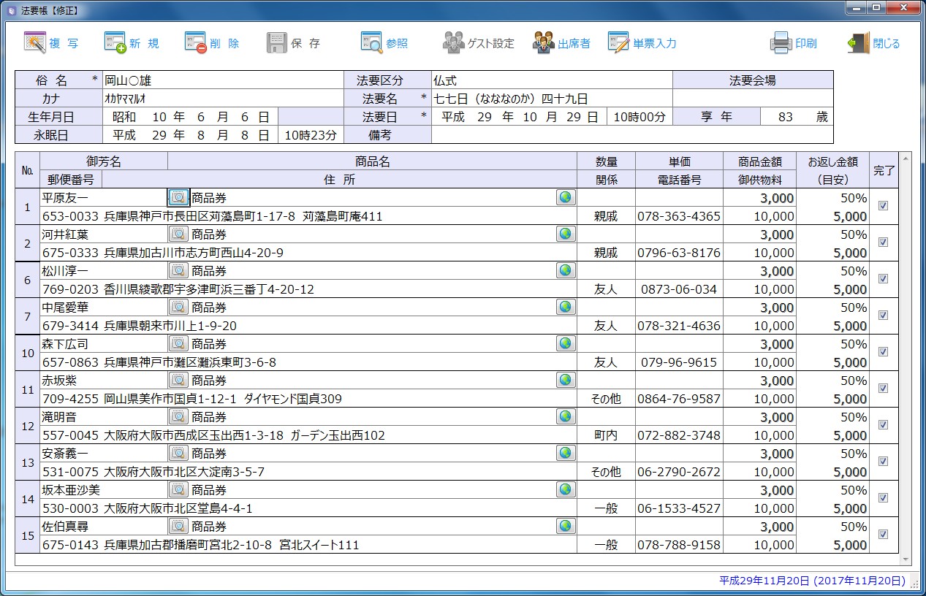Click the 削除 (delete) toolbar icon
Viewport: 926px width, 596px height.
tap(196, 43)
